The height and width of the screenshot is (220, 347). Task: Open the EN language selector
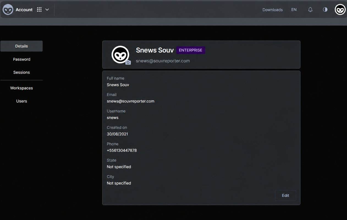point(294,10)
